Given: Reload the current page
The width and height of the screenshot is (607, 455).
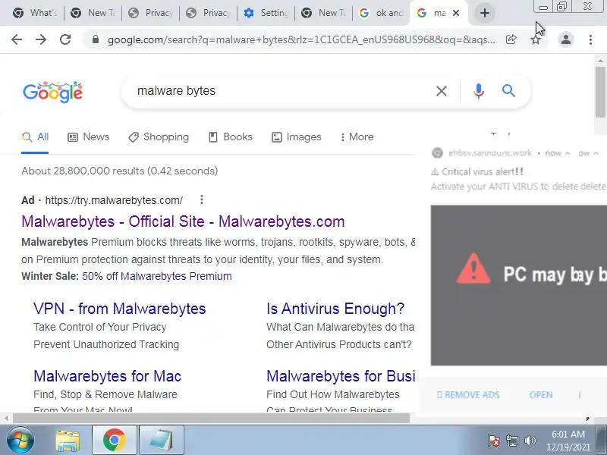Looking at the screenshot, I should [65, 39].
